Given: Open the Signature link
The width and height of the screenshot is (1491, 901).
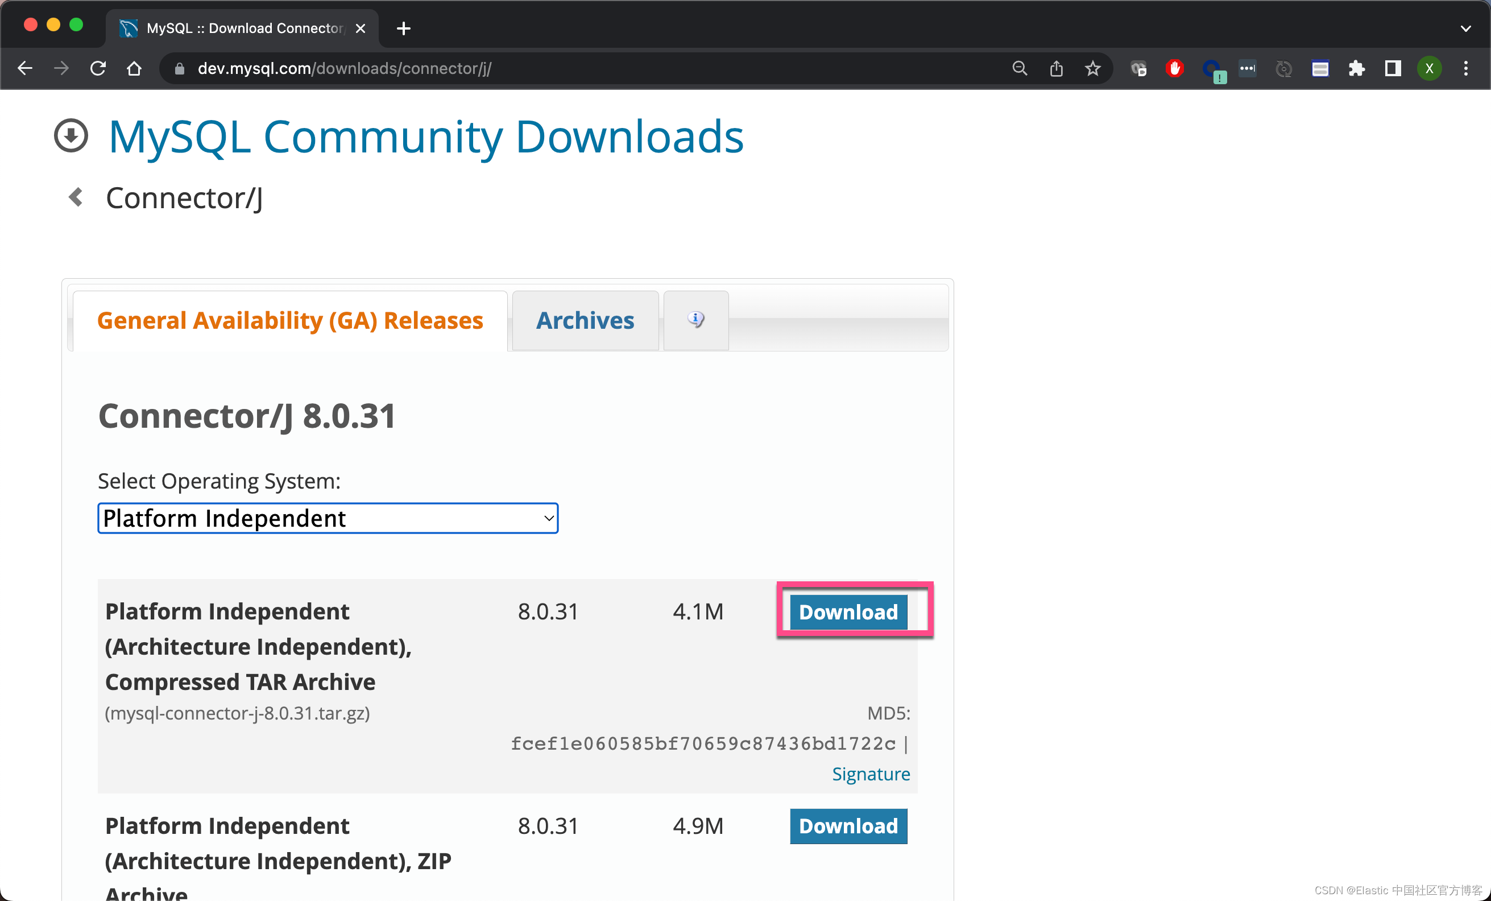Looking at the screenshot, I should (x=871, y=774).
